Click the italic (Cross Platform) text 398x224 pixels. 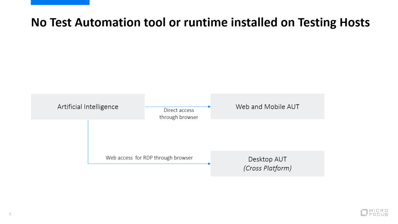coord(267,168)
